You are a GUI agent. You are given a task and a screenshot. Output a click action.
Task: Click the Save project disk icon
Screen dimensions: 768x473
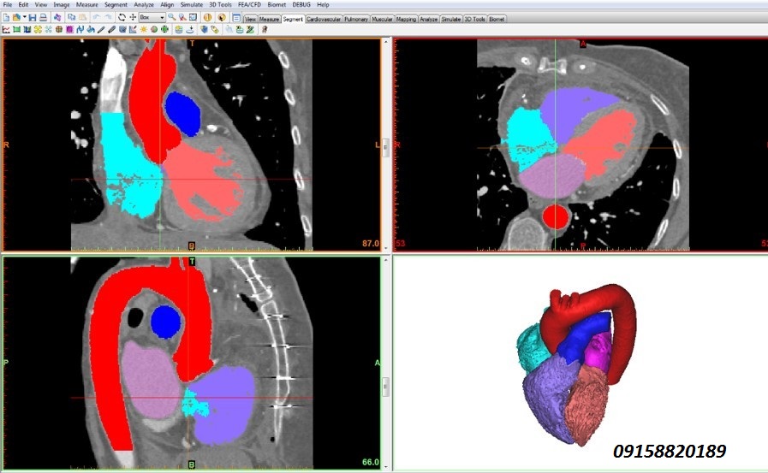click(33, 17)
